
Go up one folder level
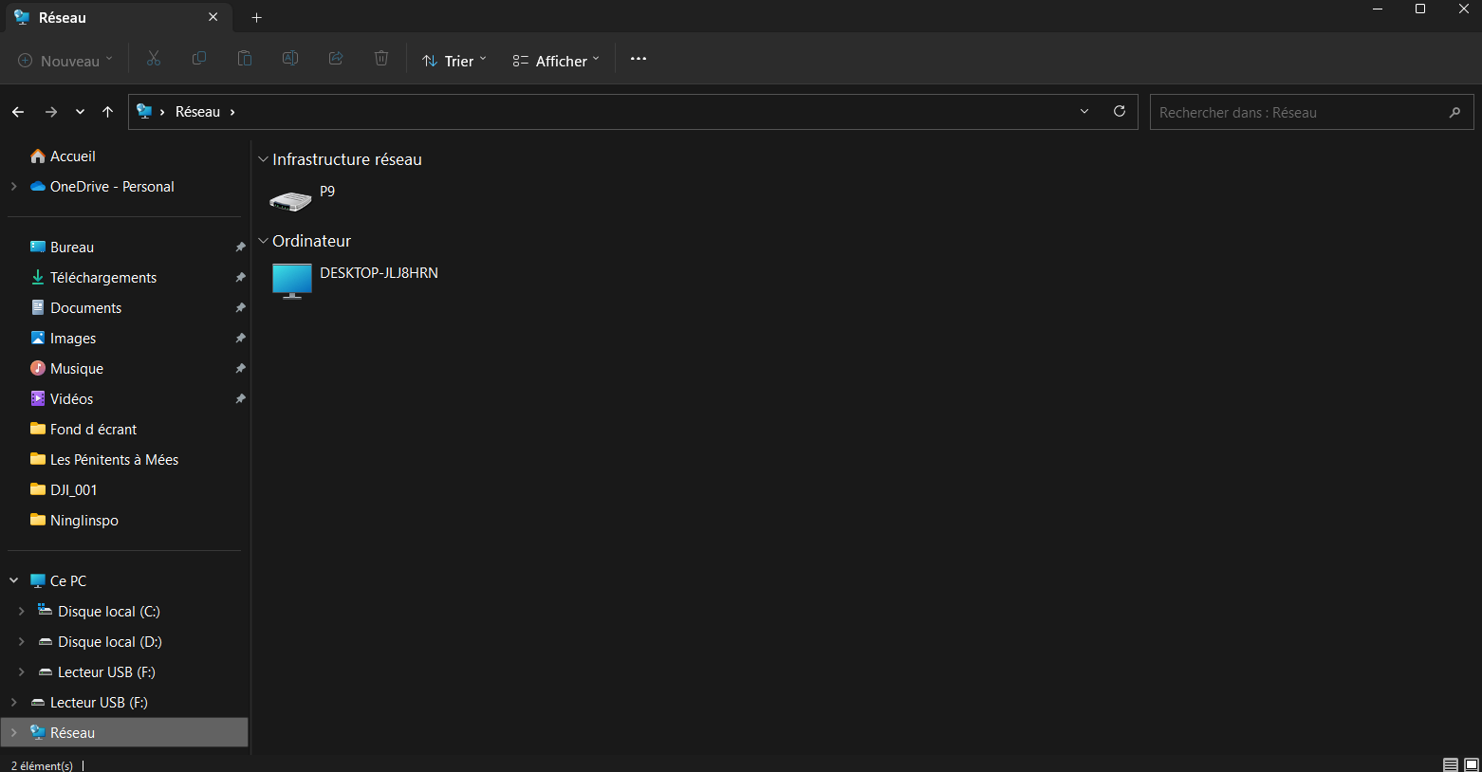[x=108, y=112]
